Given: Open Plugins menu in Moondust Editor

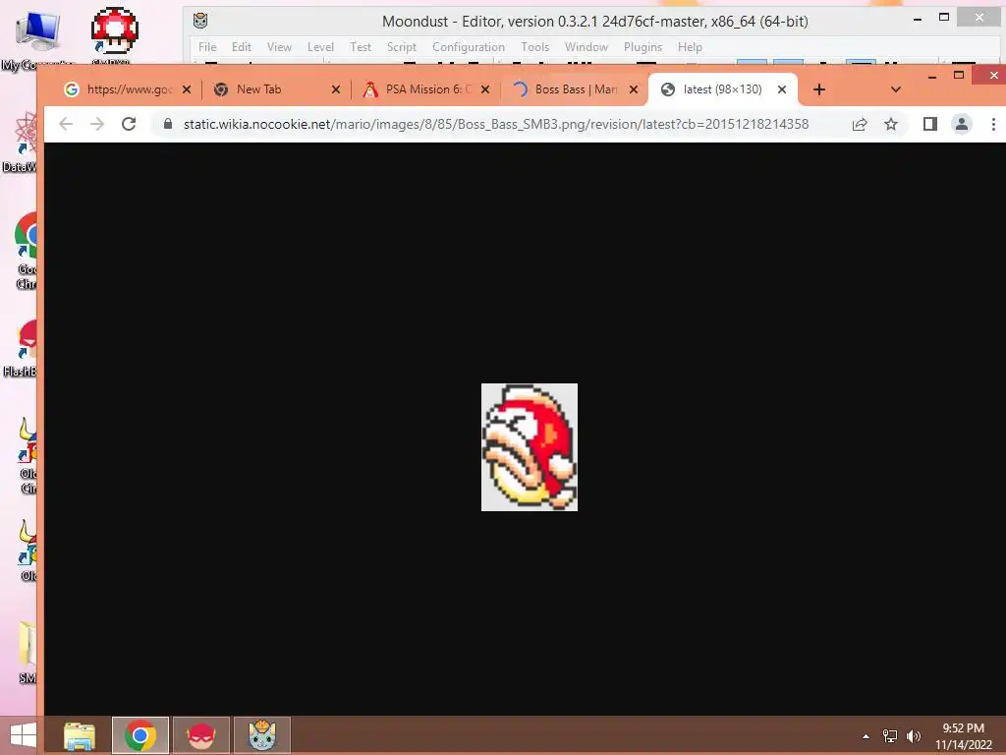Looking at the screenshot, I should pos(643,47).
